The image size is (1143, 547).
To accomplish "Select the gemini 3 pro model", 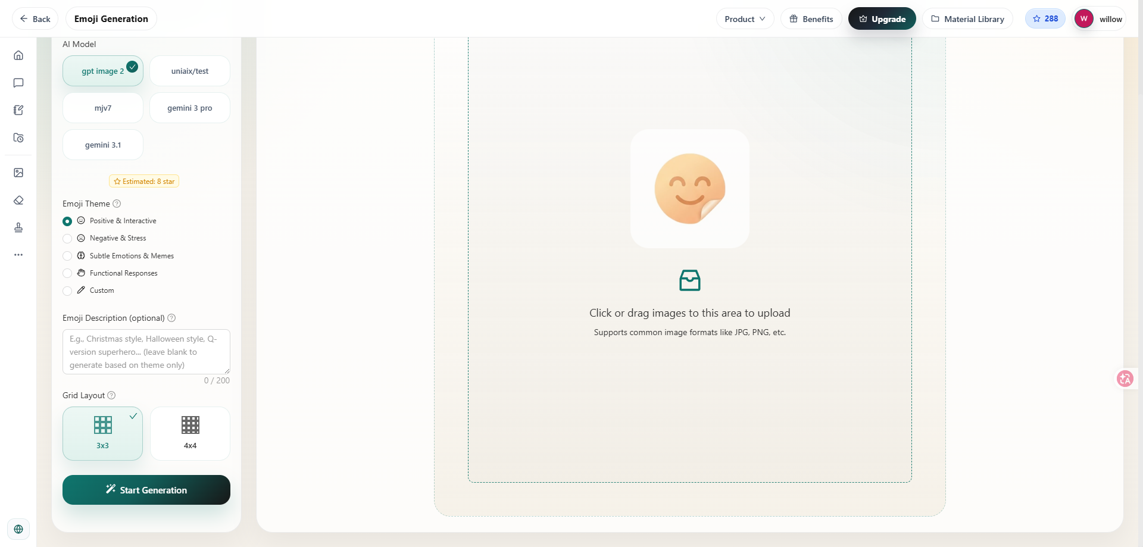I will tap(190, 108).
